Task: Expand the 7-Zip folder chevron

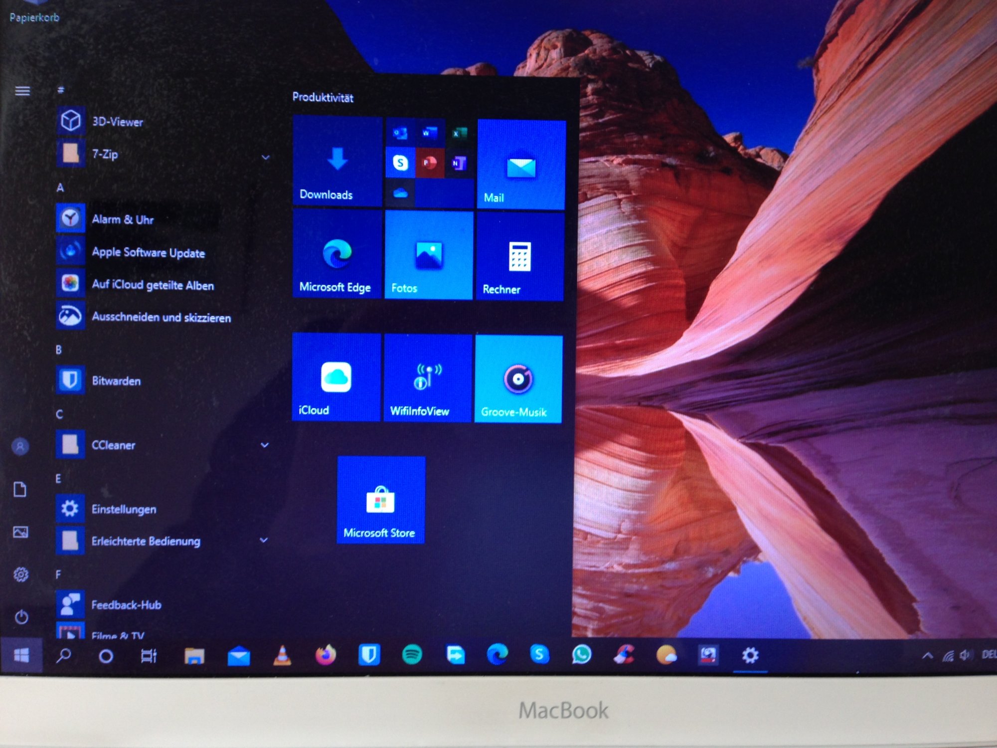Action: pos(266,158)
